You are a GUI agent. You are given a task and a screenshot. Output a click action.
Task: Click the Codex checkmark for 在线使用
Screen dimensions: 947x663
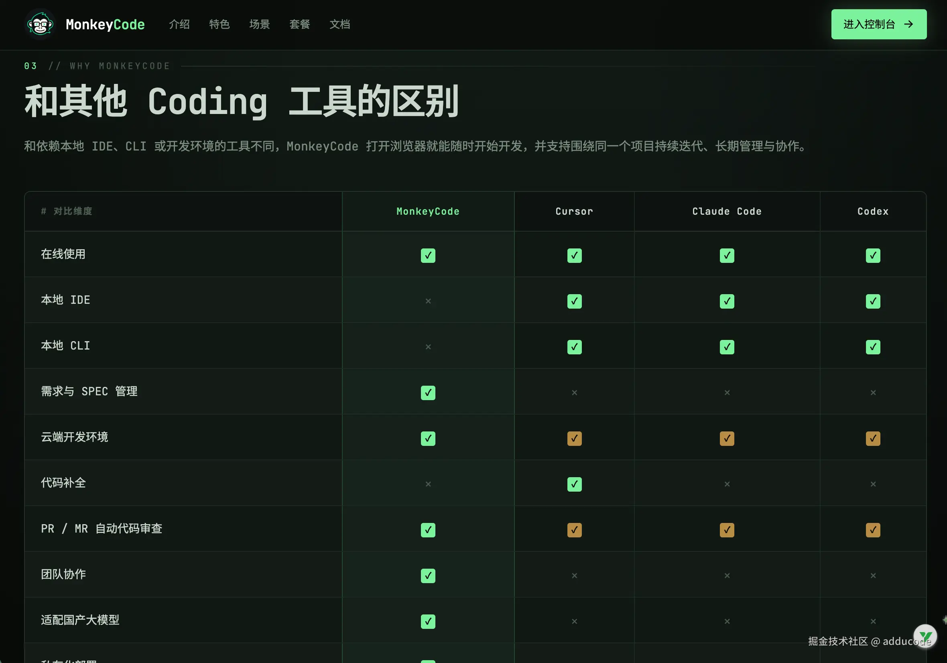tap(873, 255)
